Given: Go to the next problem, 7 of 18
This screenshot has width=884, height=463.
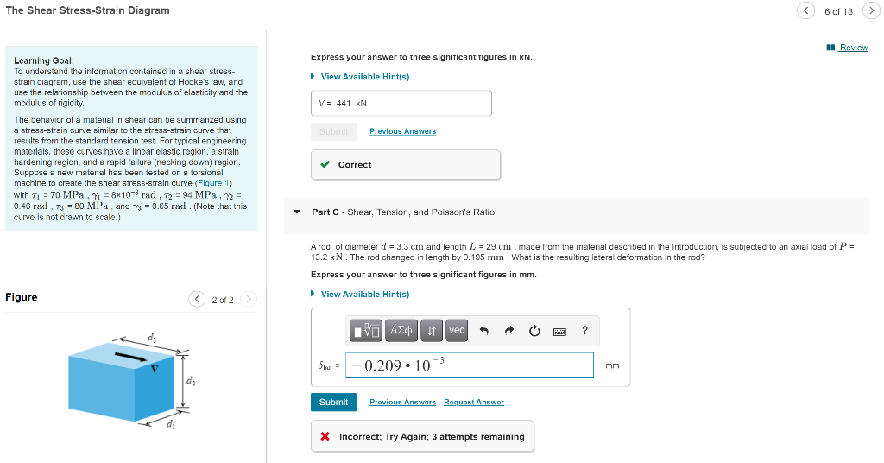Looking at the screenshot, I should 872,10.
